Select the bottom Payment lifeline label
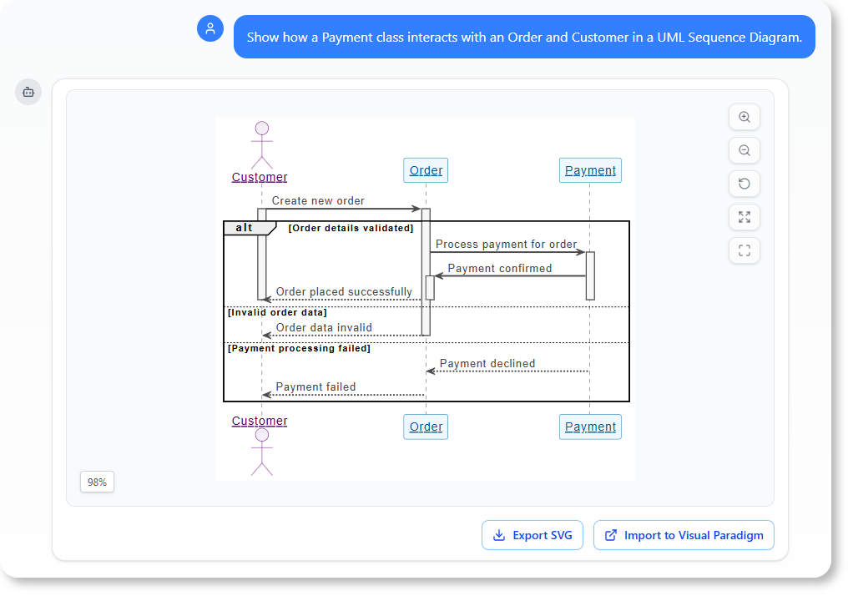 coord(590,427)
